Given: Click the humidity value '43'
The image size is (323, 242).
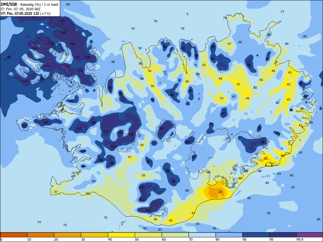Looking at the screenshot, I should point(290,72).
